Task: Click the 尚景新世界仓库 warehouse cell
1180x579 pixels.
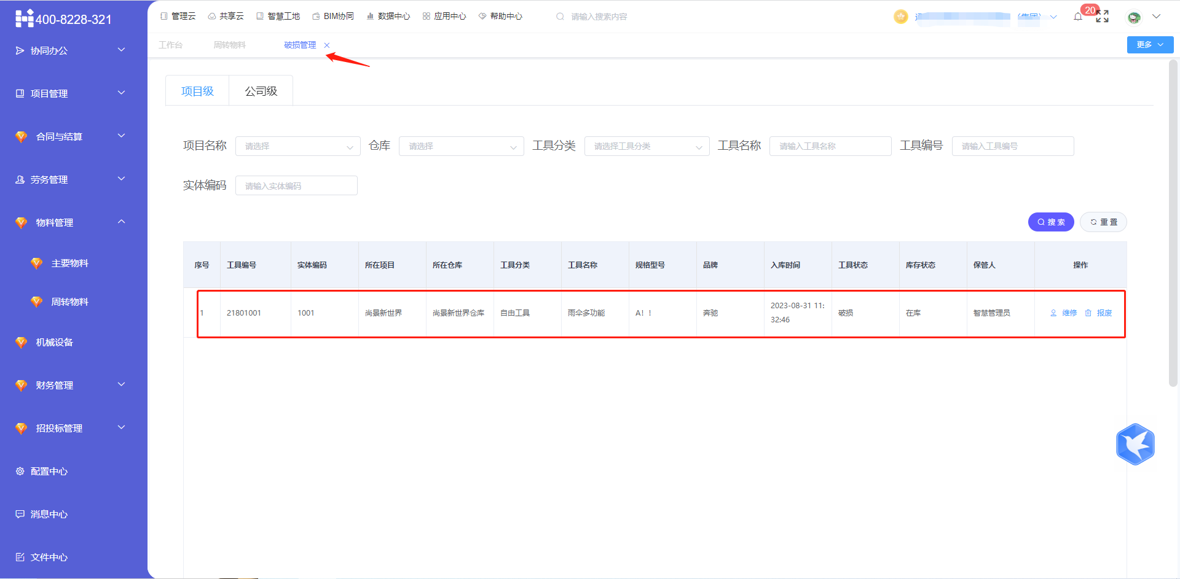Action: click(458, 313)
